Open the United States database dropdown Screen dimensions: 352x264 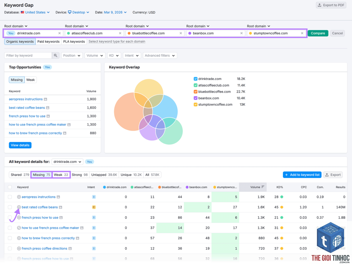coord(35,12)
